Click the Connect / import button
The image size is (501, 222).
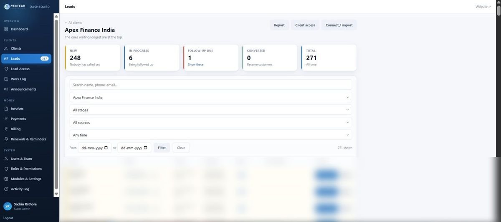coord(339,25)
